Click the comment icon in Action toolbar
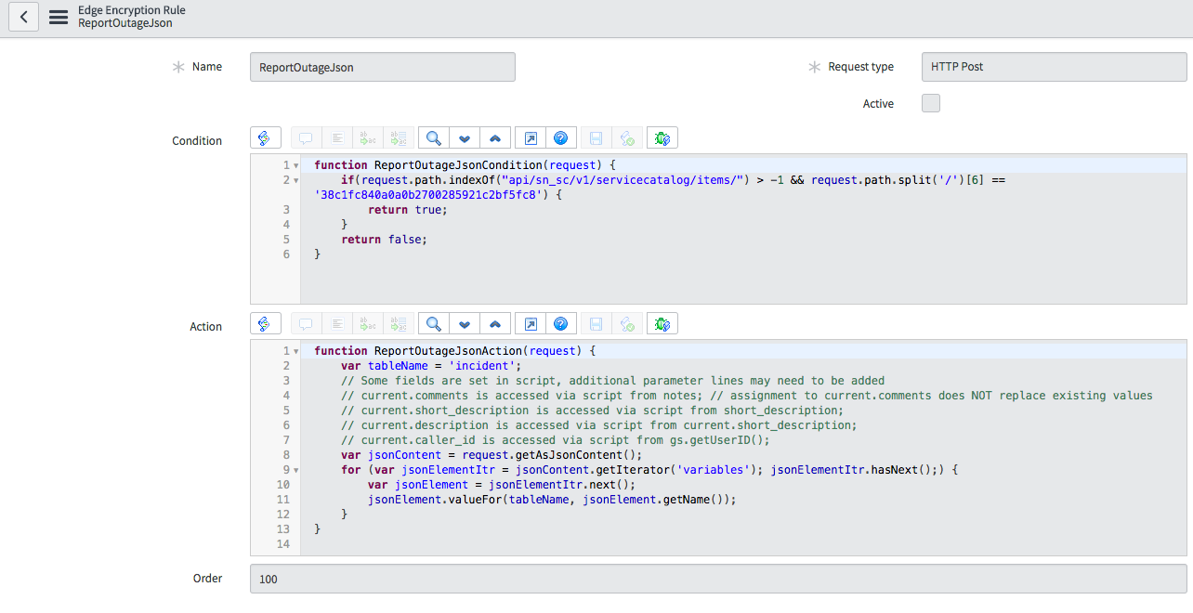This screenshot has height=613, width=1193. [x=306, y=323]
